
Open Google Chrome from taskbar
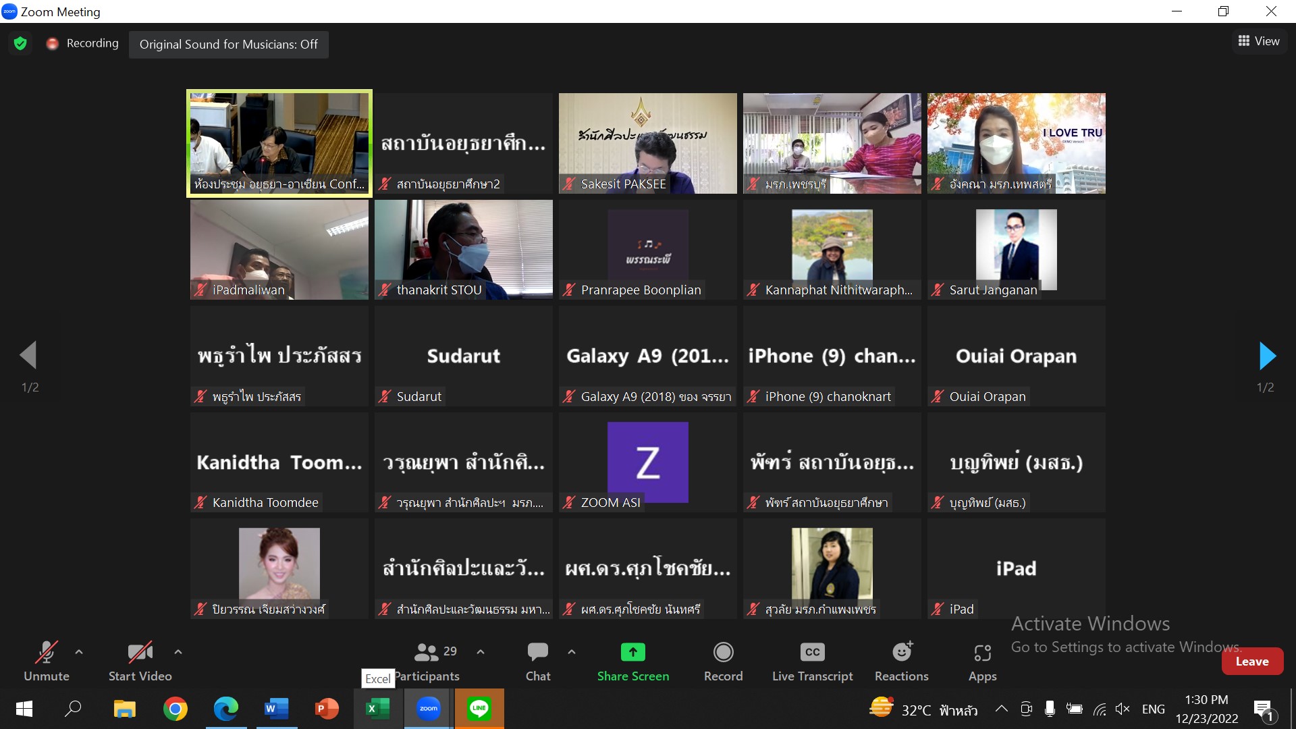click(x=175, y=709)
